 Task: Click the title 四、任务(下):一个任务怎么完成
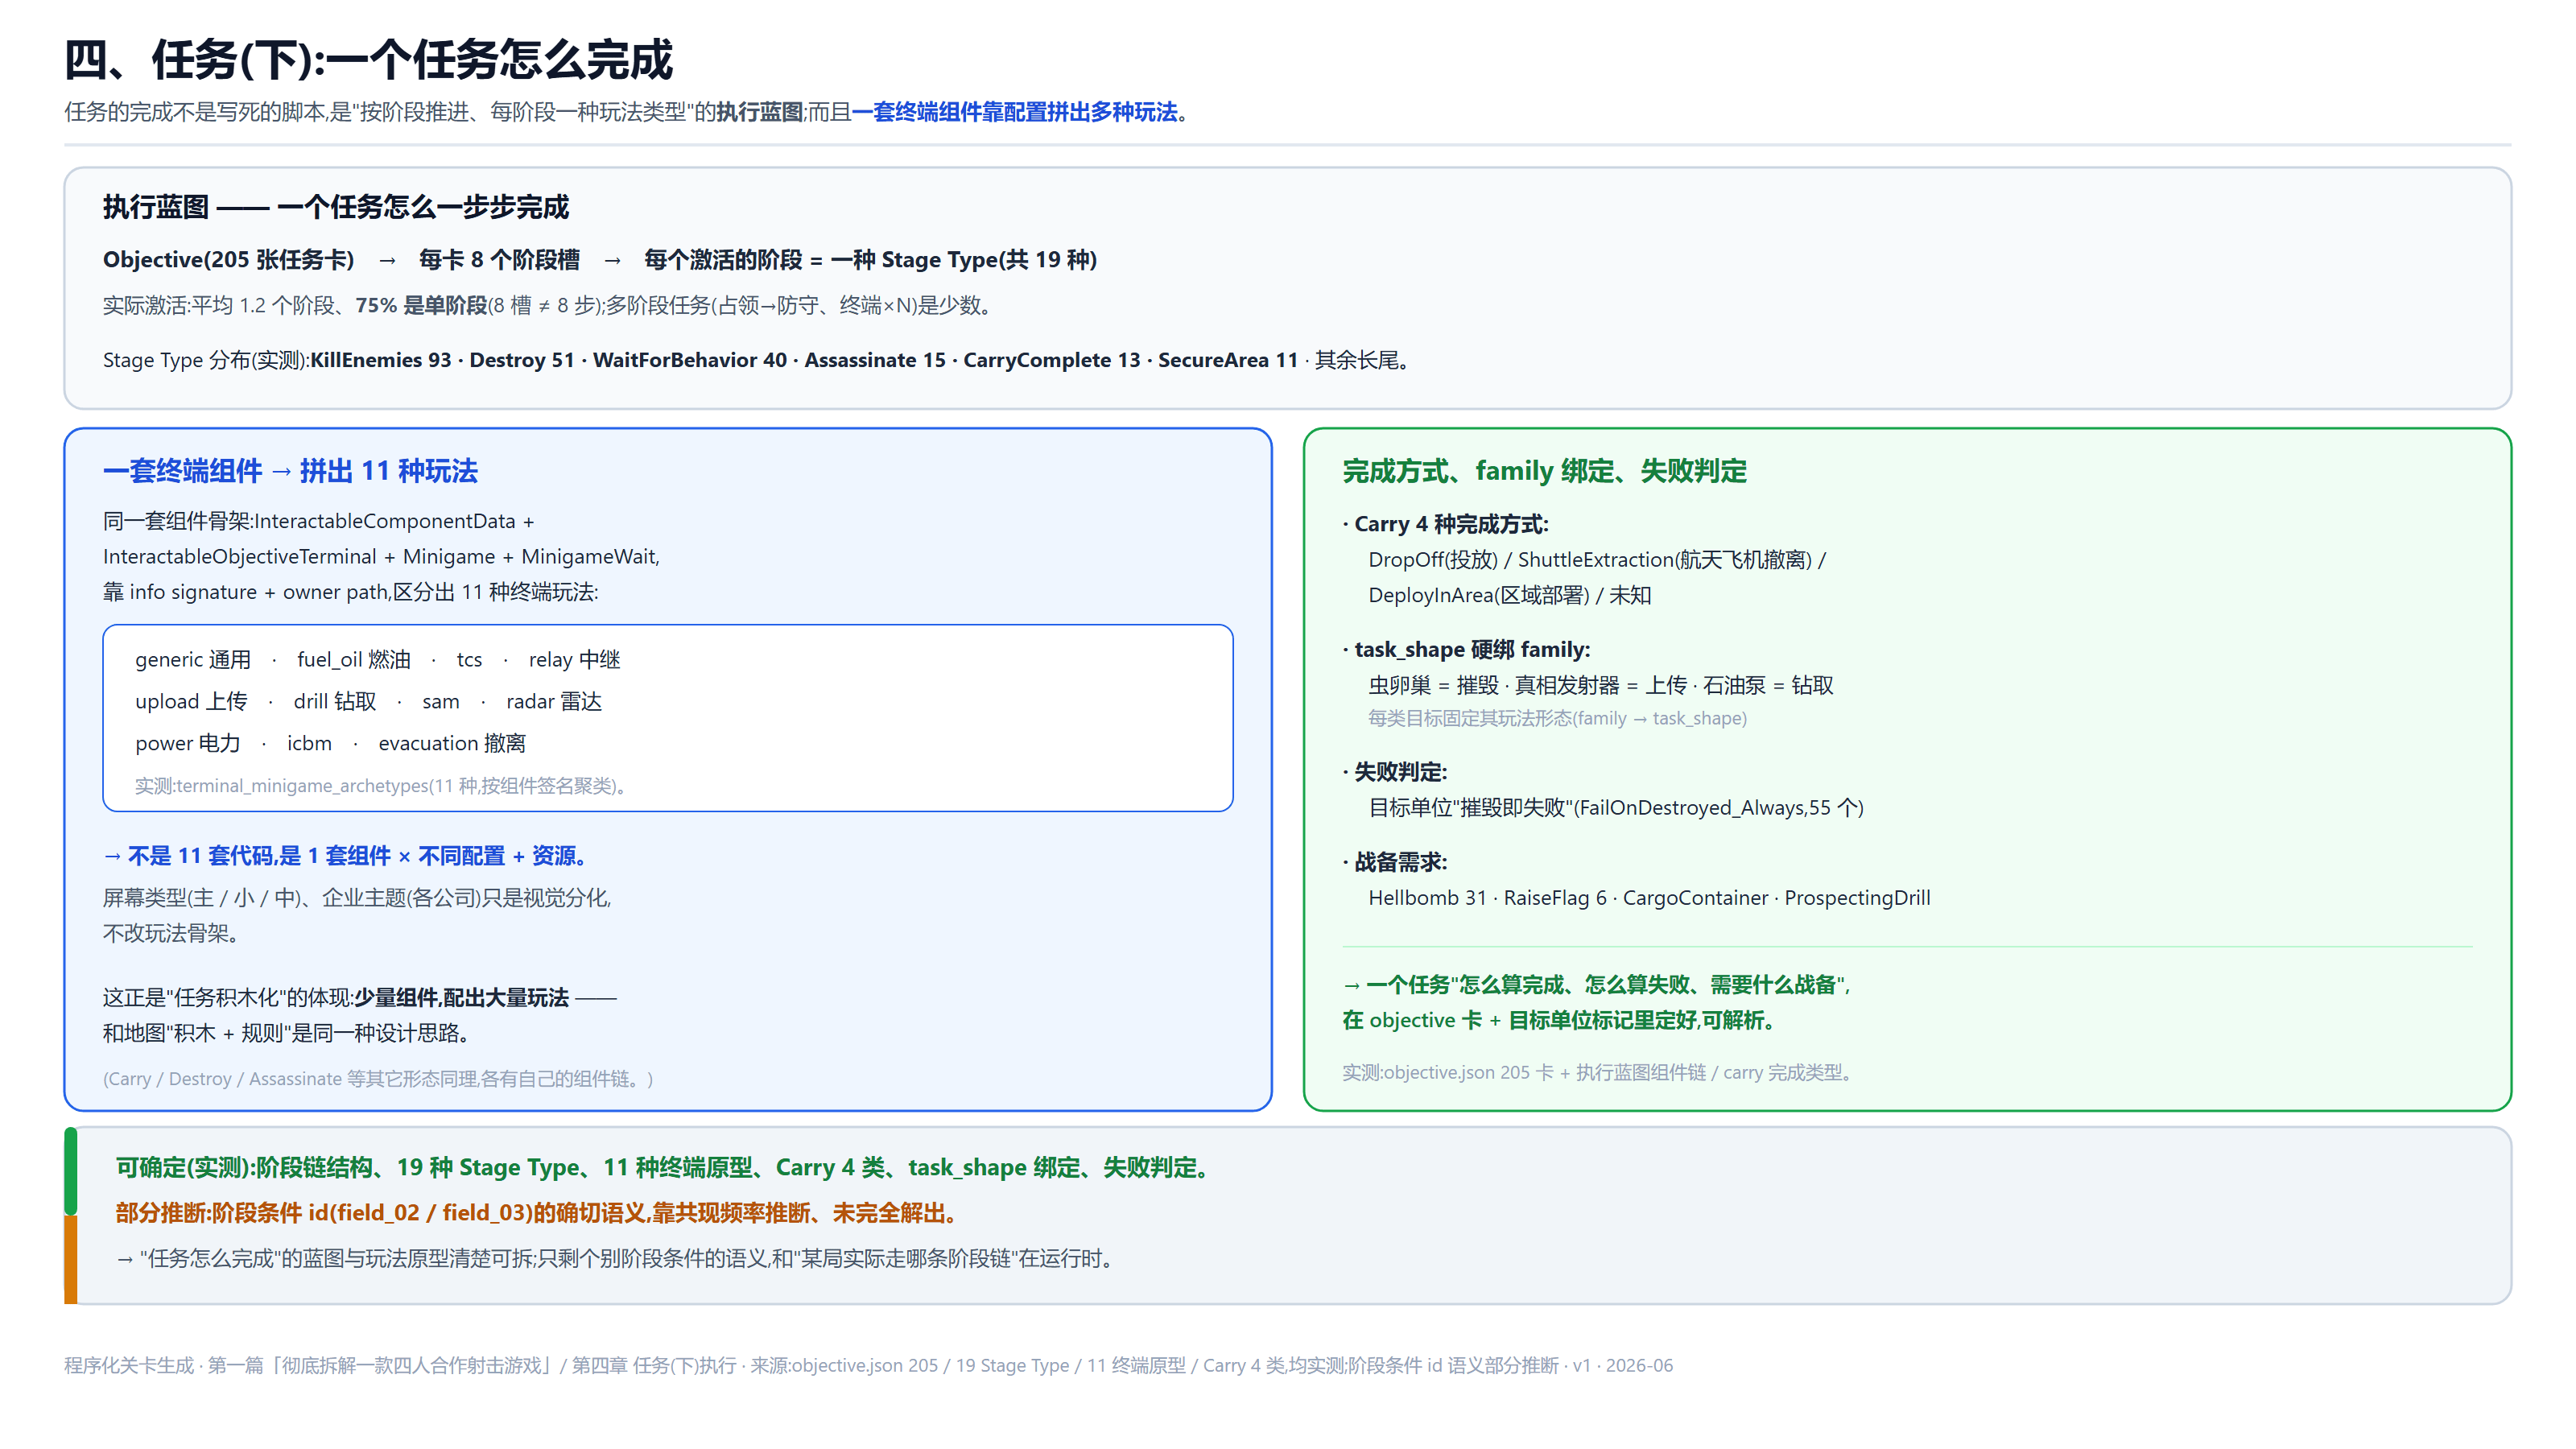pyautogui.click(x=368, y=60)
